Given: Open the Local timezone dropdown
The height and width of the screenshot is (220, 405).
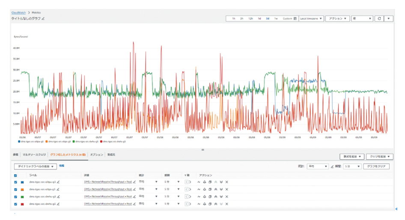Looking at the screenshot, I should tap(311, 19).
